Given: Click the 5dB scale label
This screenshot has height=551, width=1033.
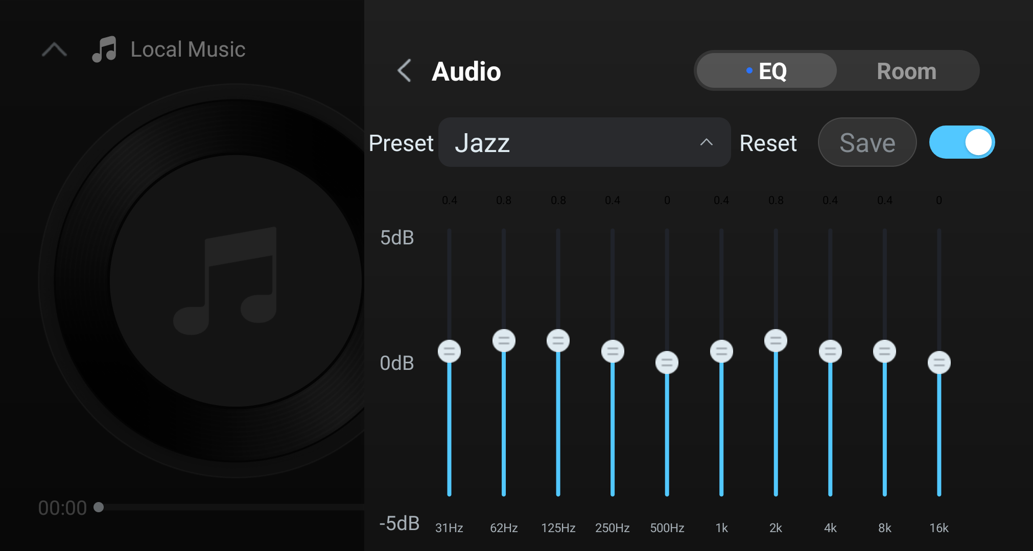Looking at the screenshot, I should point(397,238).
